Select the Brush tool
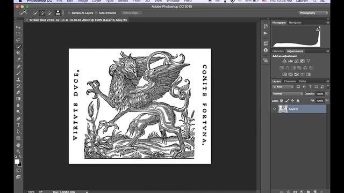The height and width of the screenshot is (193, 344). click(18, 73)
